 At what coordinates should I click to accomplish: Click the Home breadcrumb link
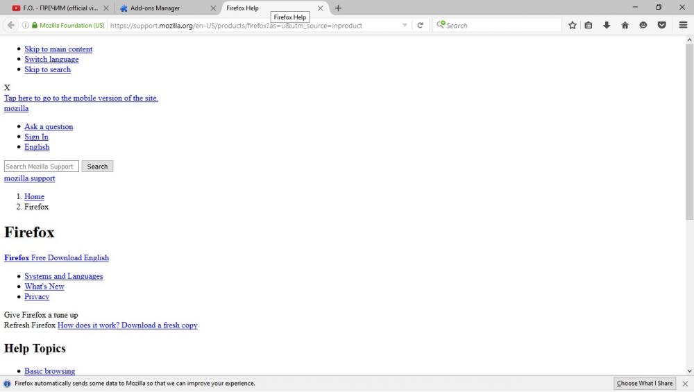(34, 196)
